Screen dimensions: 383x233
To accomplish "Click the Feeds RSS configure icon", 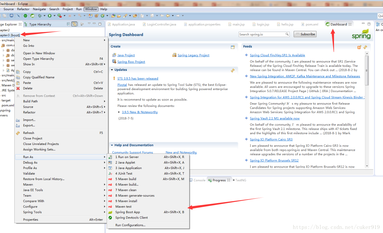I will click(359, 47).
